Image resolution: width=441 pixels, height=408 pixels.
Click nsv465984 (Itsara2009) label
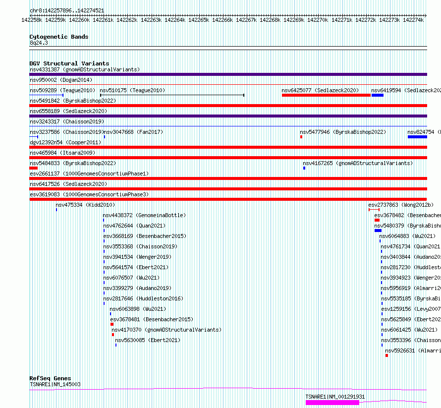(62, 153)
